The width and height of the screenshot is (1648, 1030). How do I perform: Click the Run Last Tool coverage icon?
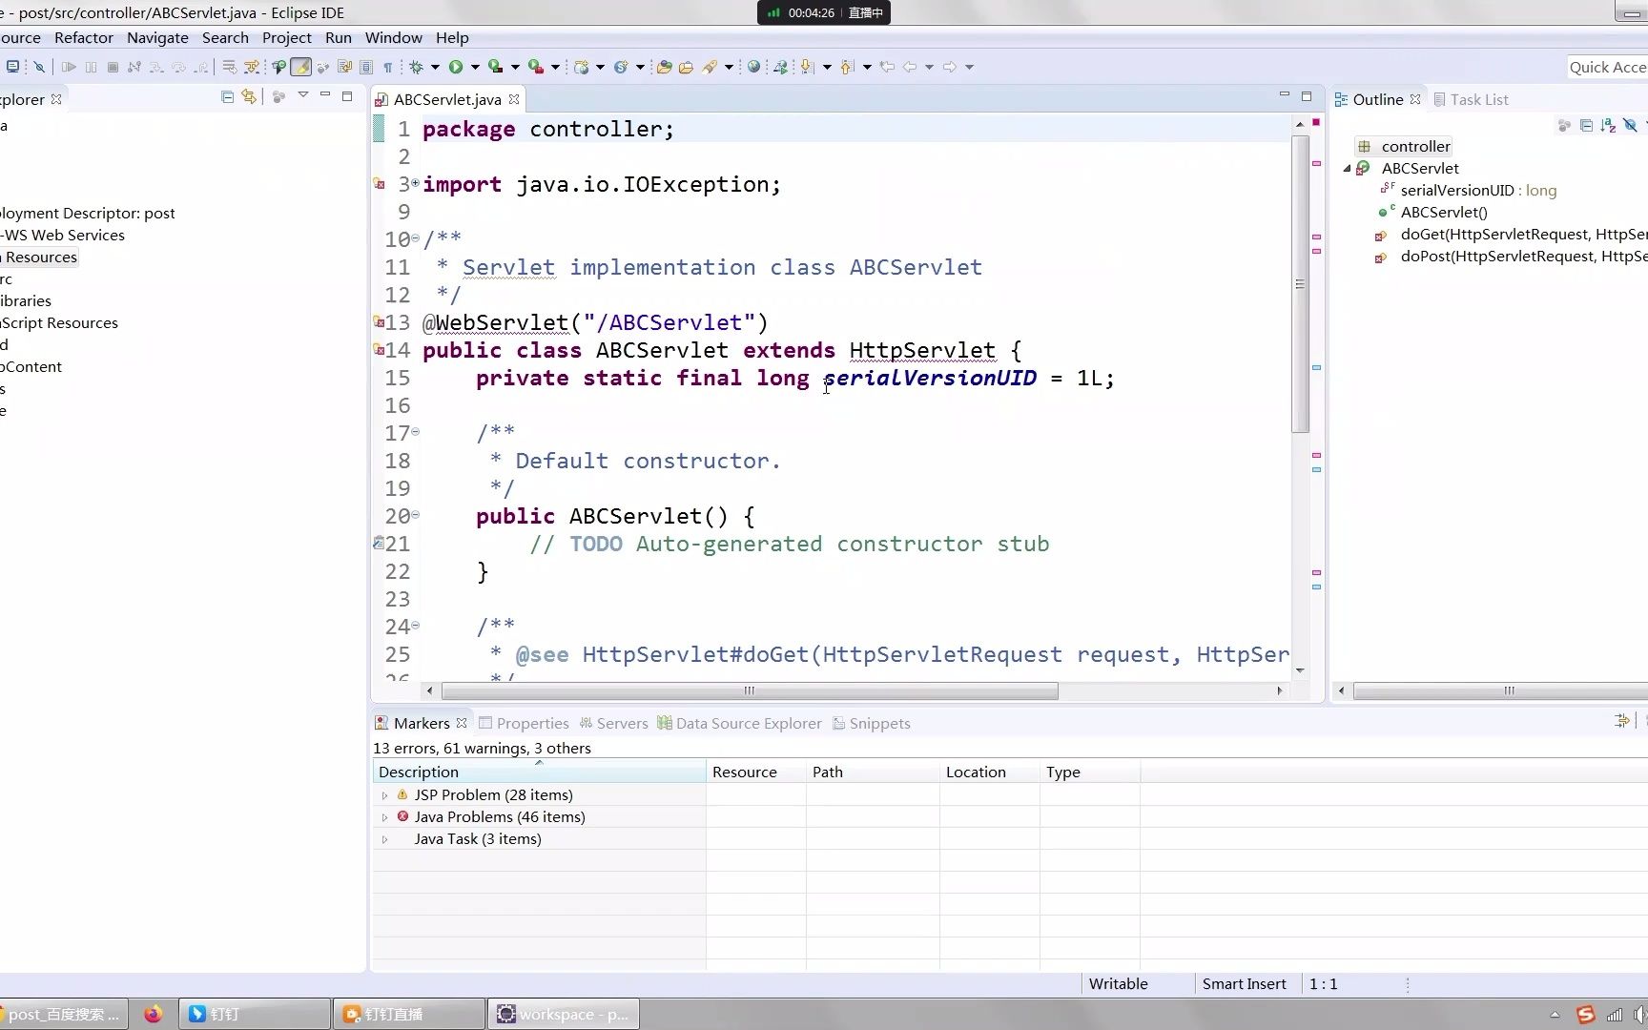(x=496, y=67)
